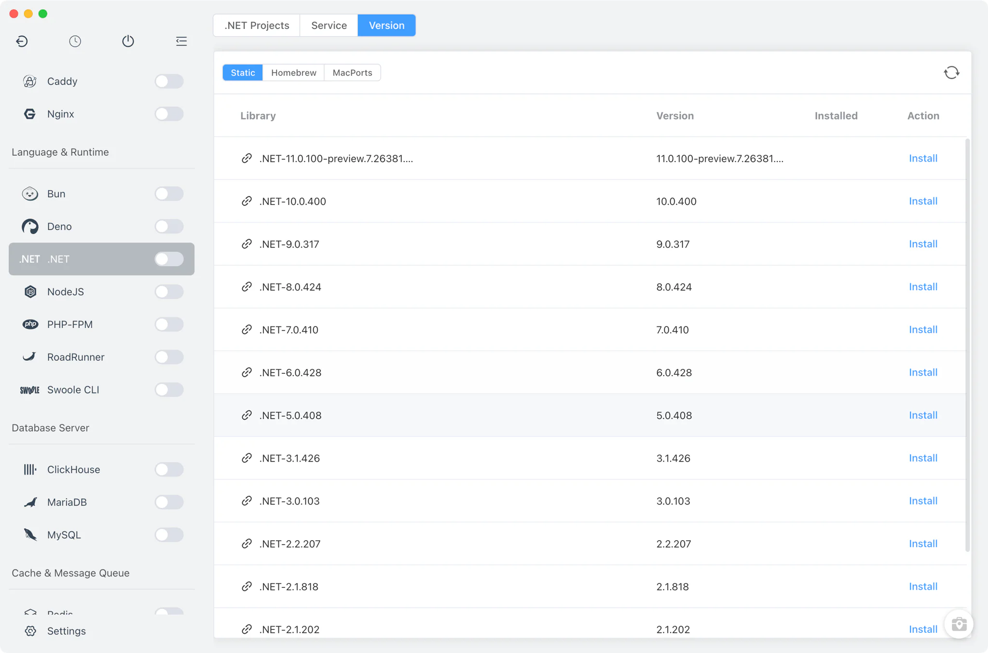Viewport: 988px width, 653px height.
Task: Select the MySQL dolphin icon
Action: coord(30,534)
